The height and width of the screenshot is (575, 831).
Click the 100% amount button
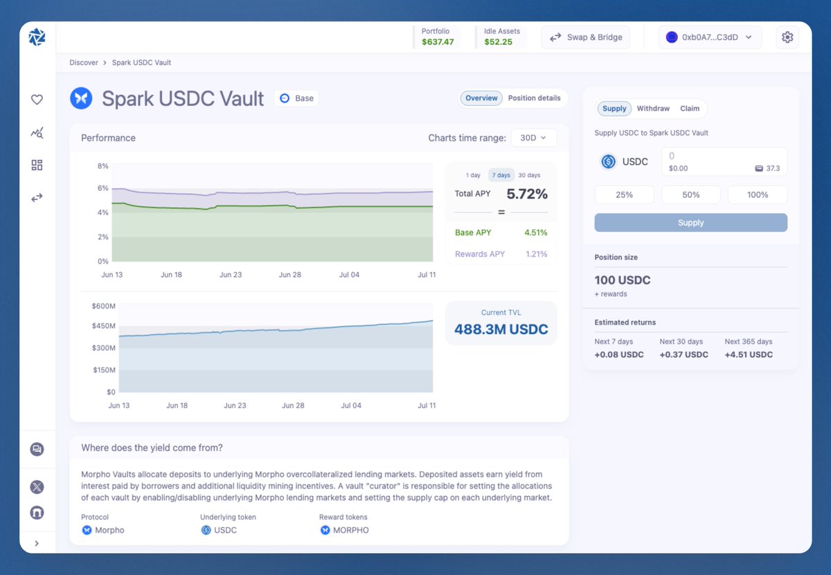(x=758, y=194)
